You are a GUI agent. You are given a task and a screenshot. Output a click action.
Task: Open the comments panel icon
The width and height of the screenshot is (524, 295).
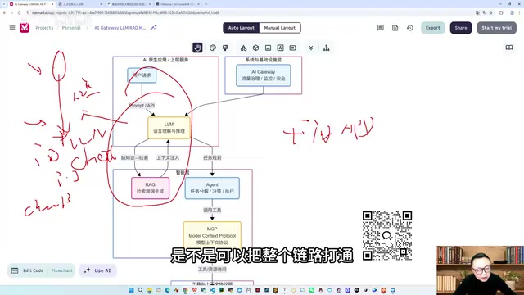(380, 28)
